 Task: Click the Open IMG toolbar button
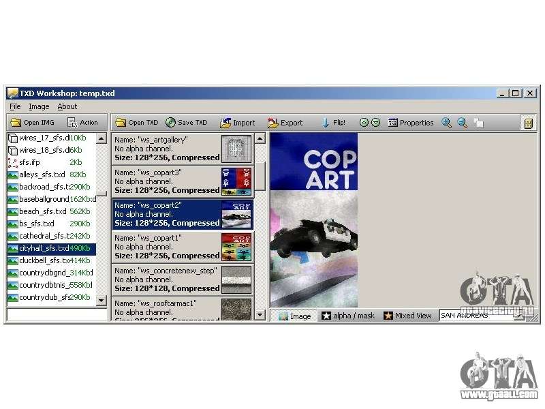[x=32, y=123]
